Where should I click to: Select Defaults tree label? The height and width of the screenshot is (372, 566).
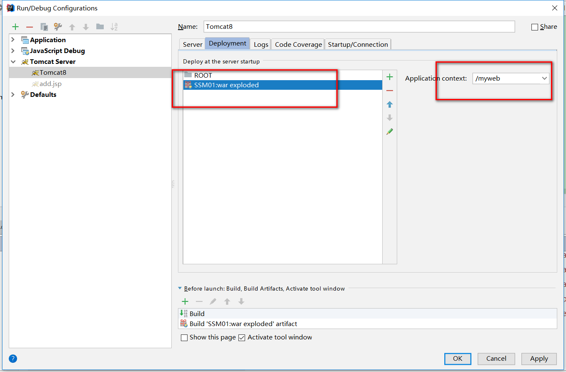pos(43,94)
